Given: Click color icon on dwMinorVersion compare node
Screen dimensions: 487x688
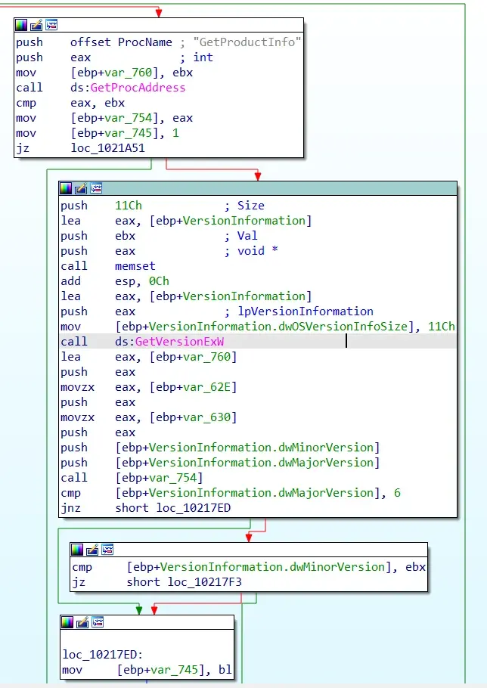Looking at the screenshot, I should (x=77, y=550).
